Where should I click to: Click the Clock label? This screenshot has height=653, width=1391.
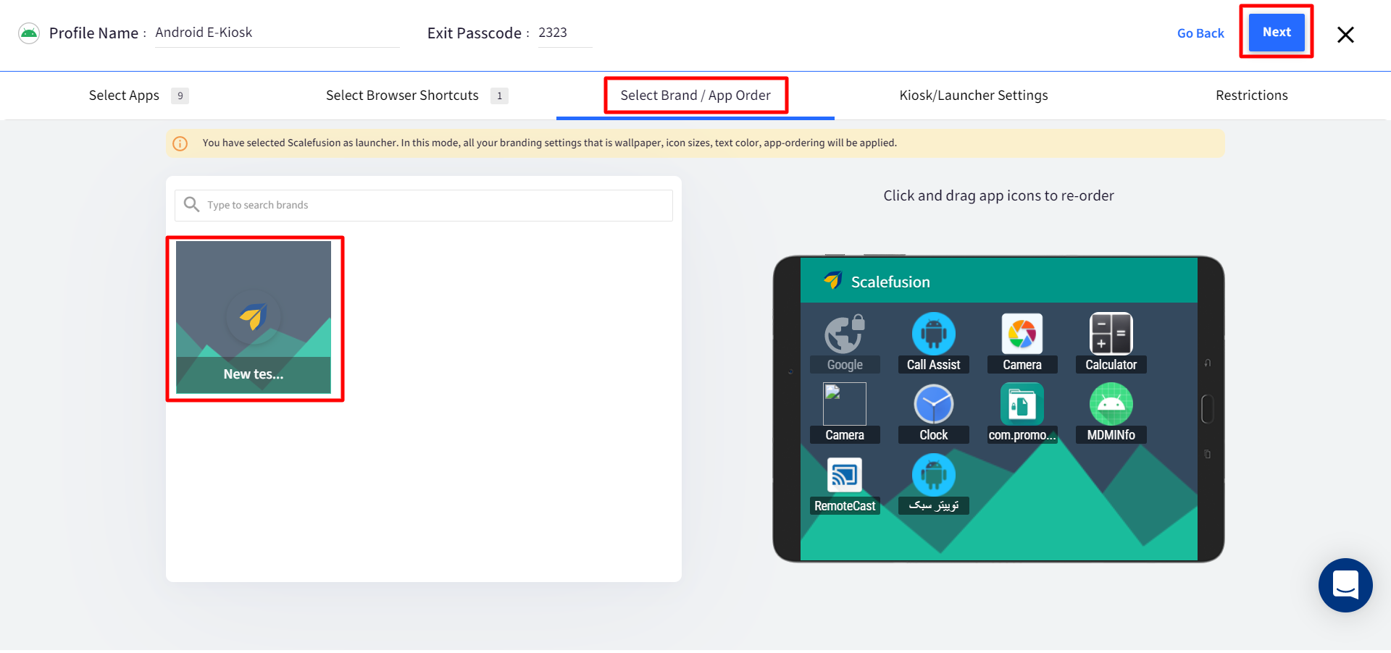[933, 435]
